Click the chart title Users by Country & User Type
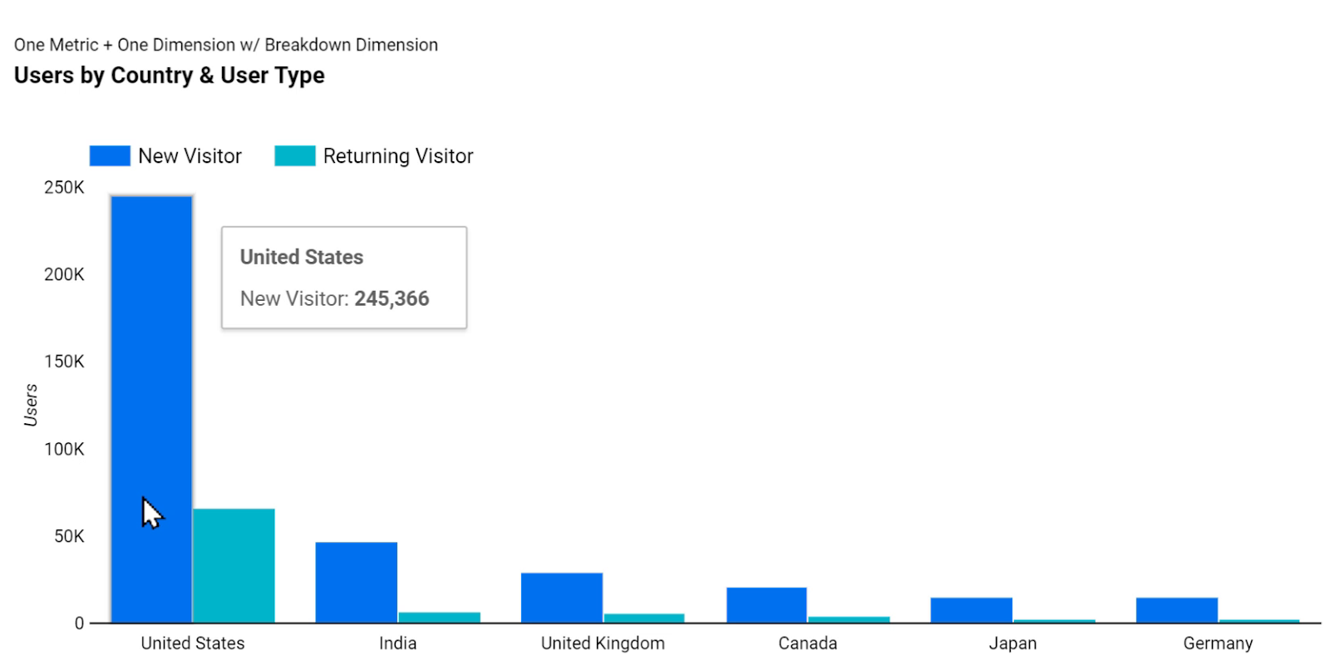The width and height of the screenshot is (1330, 665). (170, 76)
